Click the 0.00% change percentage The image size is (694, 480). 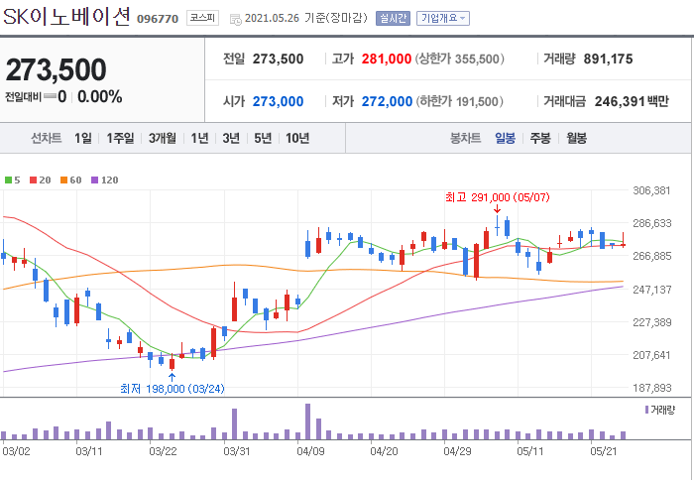pos(100,96)
